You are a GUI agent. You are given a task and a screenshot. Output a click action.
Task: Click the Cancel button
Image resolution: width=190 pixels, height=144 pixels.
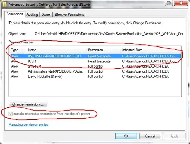pyautogui.click(x=150, y=136)
